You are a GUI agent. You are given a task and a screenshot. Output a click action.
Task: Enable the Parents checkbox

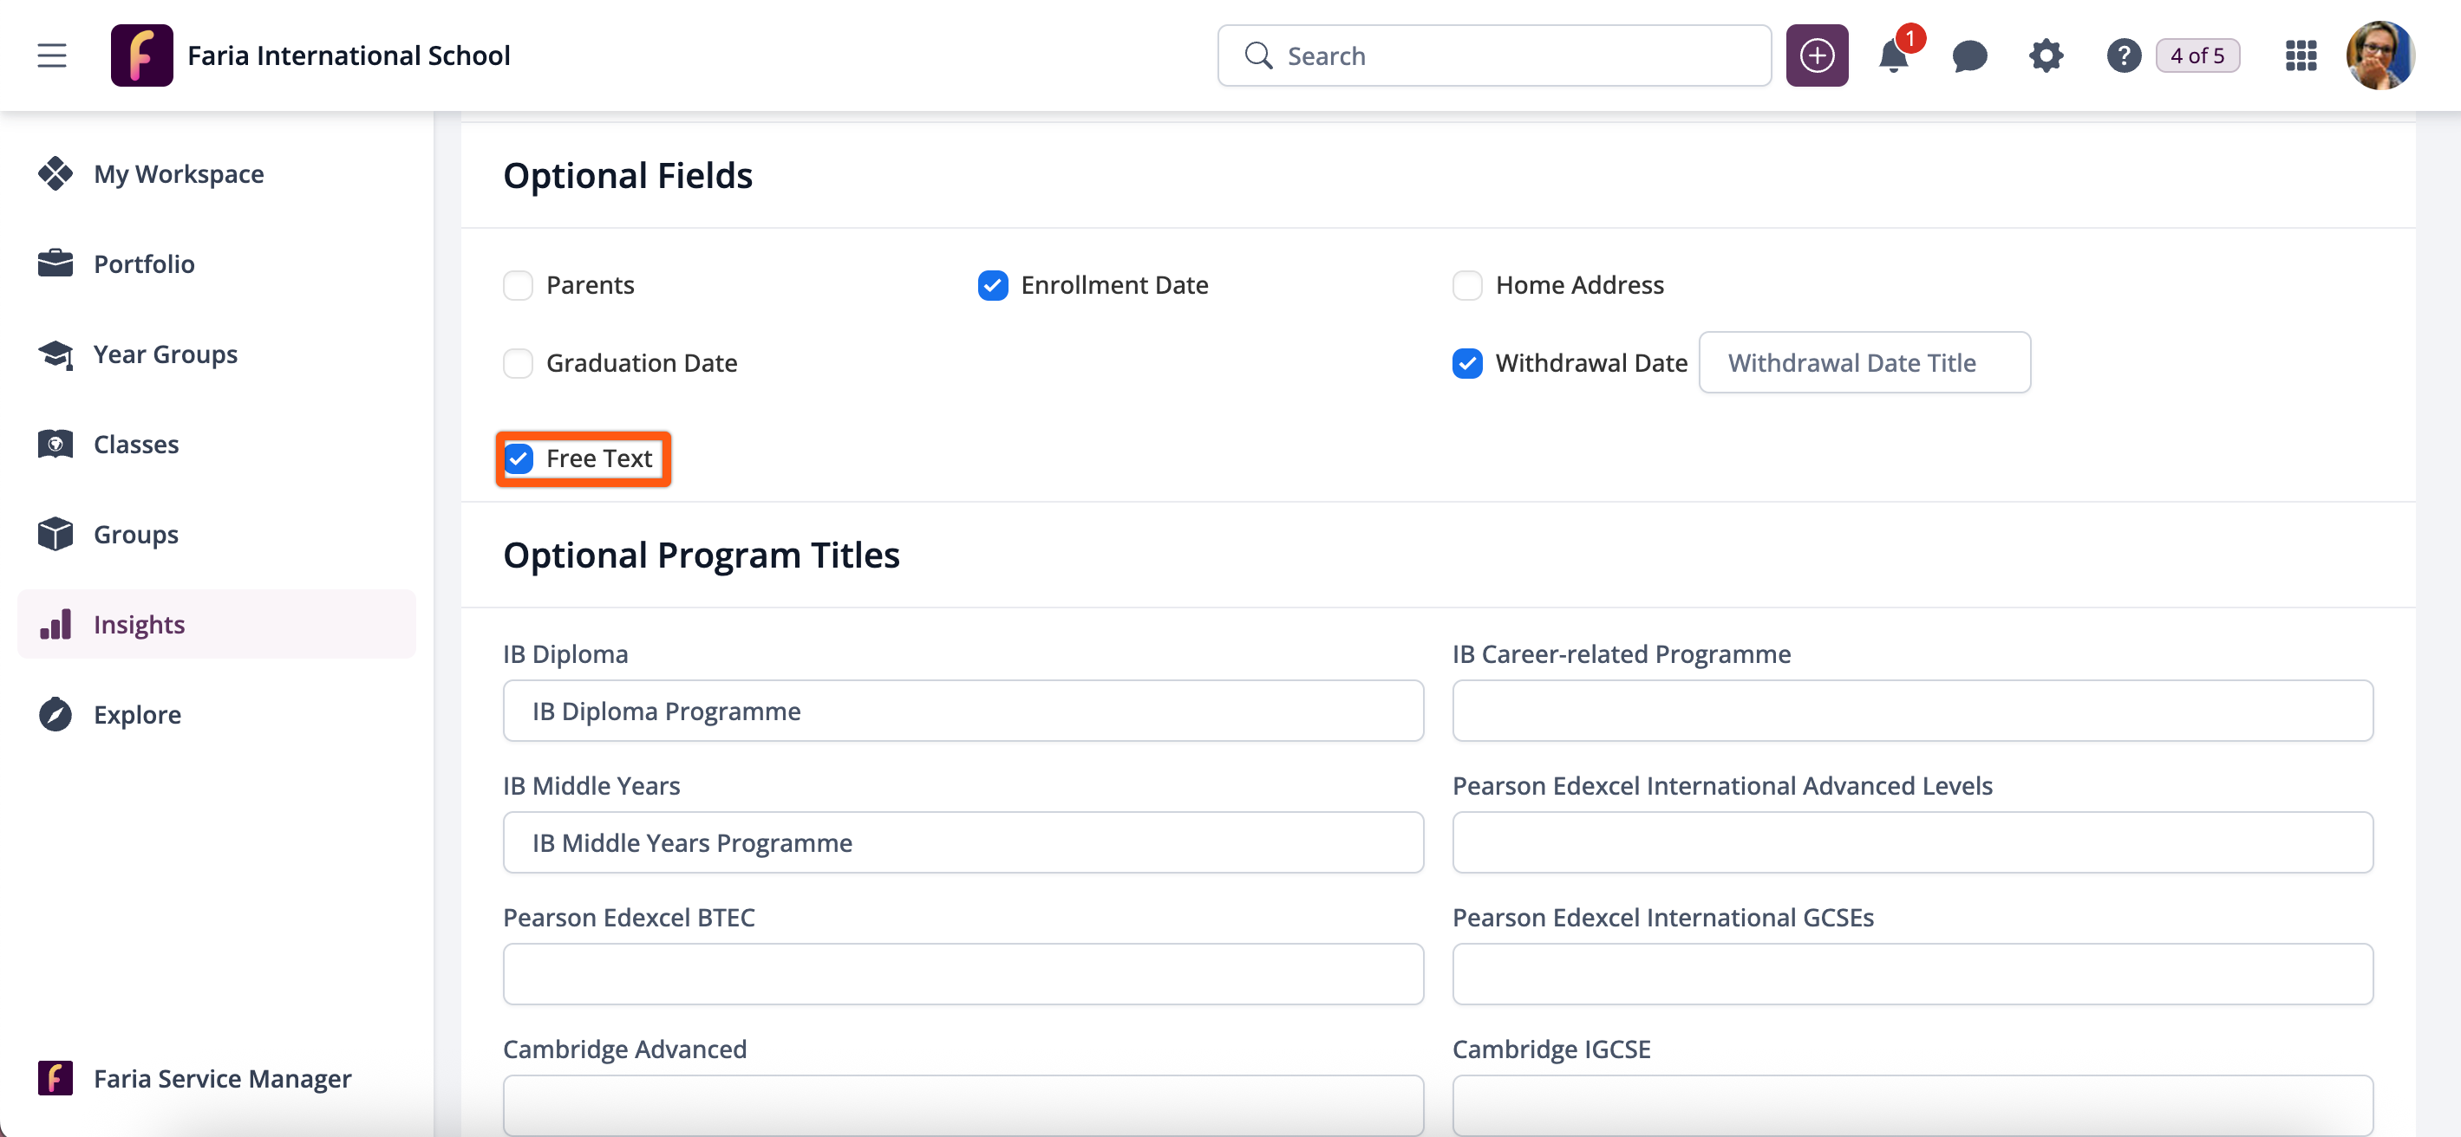(x=518, y=285)
